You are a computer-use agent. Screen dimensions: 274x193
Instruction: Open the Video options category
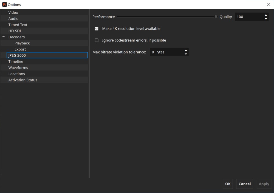coord(13,12)
